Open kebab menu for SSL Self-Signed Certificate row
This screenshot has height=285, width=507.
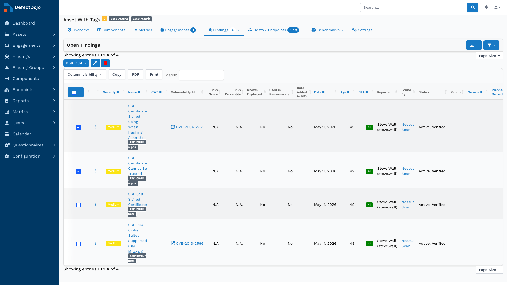tap(95, 205)
